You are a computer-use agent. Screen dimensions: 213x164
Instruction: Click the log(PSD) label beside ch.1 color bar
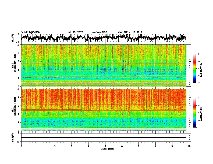(201, 70)
